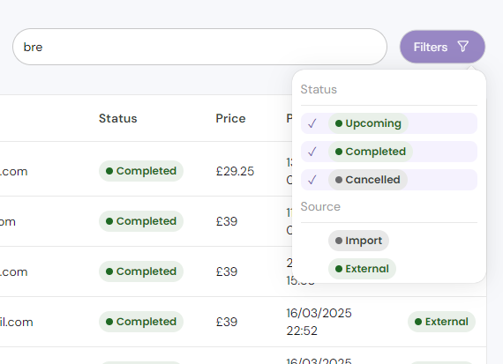Close the Filters dropdown button
Image resolution: width=503 pixels, height=364 pixels.
442,47
